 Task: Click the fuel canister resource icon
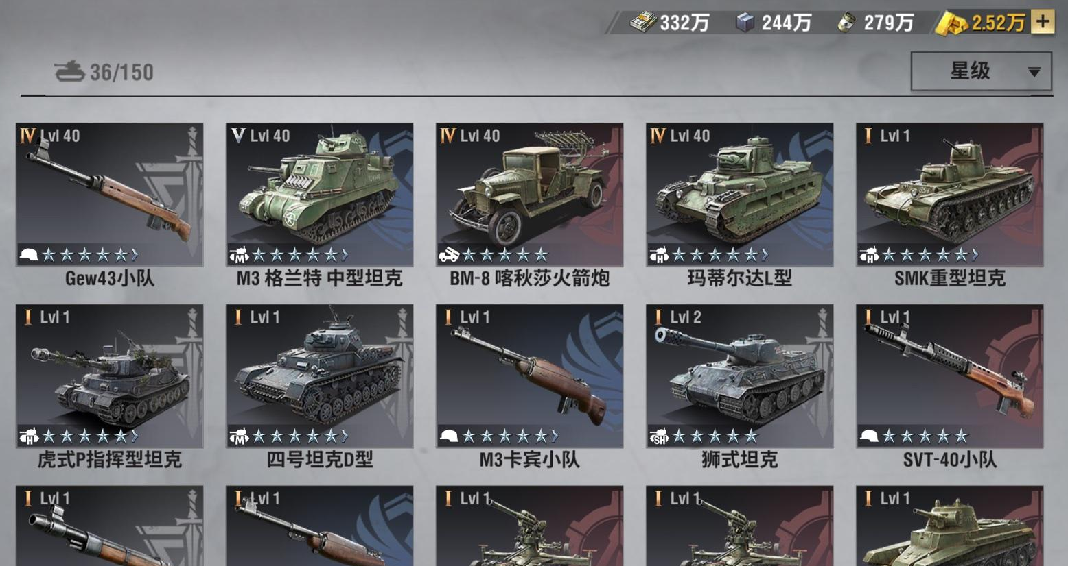[846, 23]
